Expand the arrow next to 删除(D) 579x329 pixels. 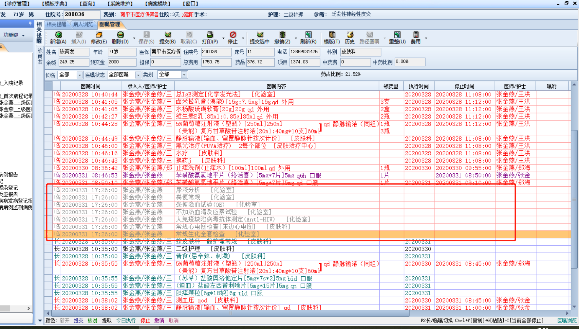(x=134, y=38)
